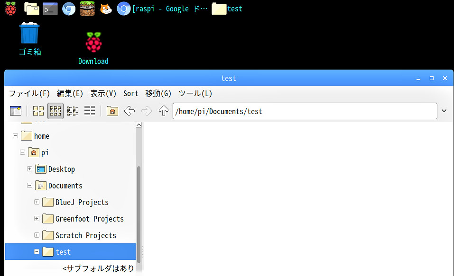Click the path bar showing /home/pi/Documents/test

coord(305,111)
